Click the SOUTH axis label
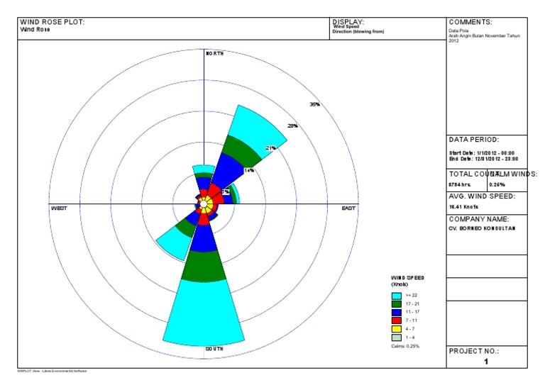This screenshot has width=545, height=385. tap(214, 349)
